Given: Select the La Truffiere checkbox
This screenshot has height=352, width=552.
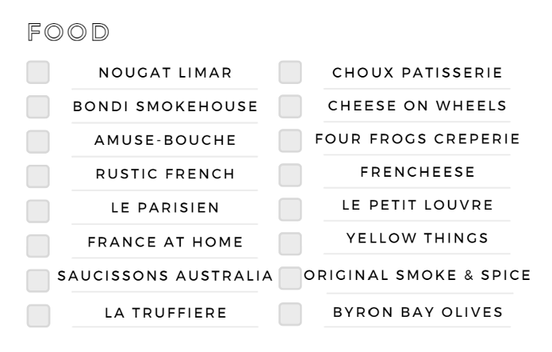Looking at the screenshot, I should tap(38, 315).
